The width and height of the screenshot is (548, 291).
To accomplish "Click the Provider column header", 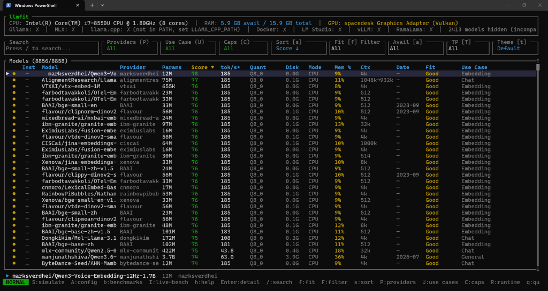I will click(x=133, y=67).
